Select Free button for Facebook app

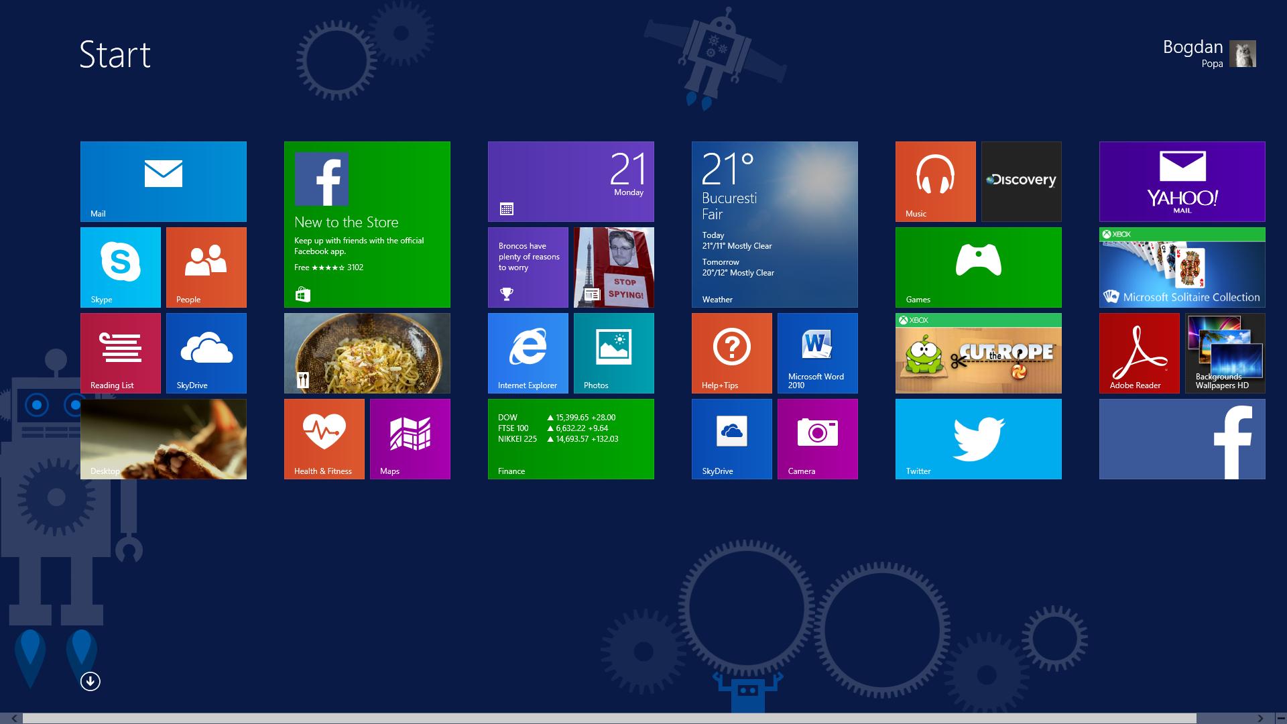coord(302,267)
